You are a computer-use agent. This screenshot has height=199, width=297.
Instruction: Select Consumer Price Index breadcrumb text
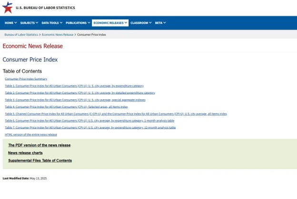click(x=91, y=35)
